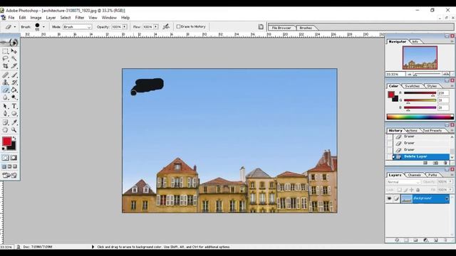Select the Brush tool in toolbox

coord(14,75)
